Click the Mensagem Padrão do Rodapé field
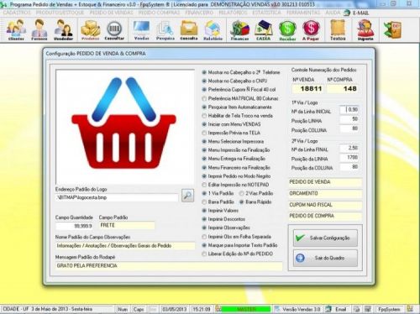This screenshot has height=314, width=420. (x=169, y=266)
